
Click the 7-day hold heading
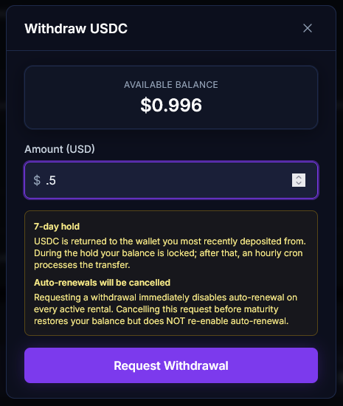tap(57, 227)
